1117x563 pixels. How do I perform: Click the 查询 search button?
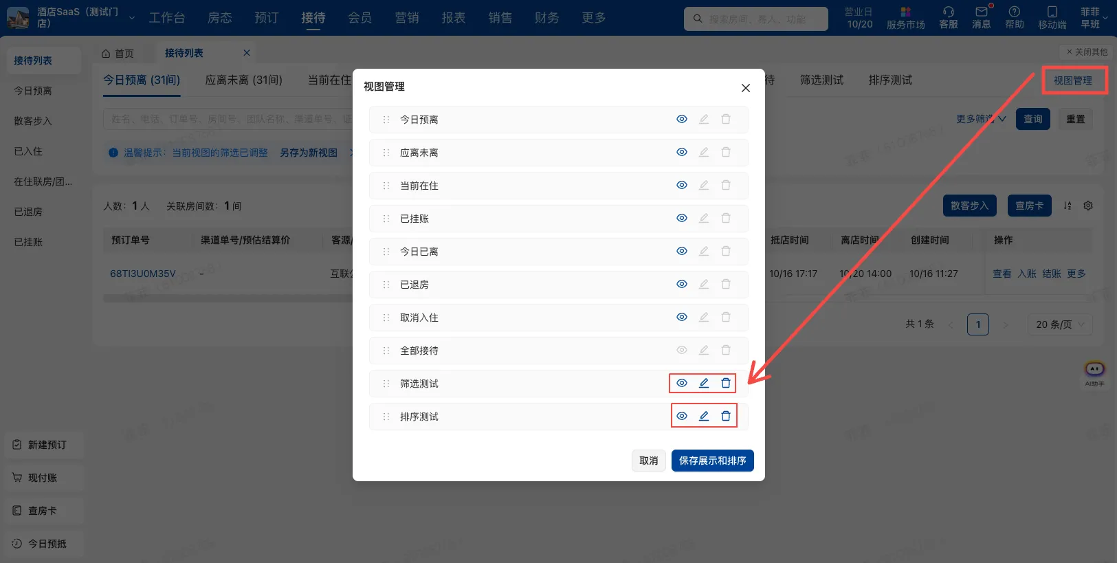(x=1033, y=119)
